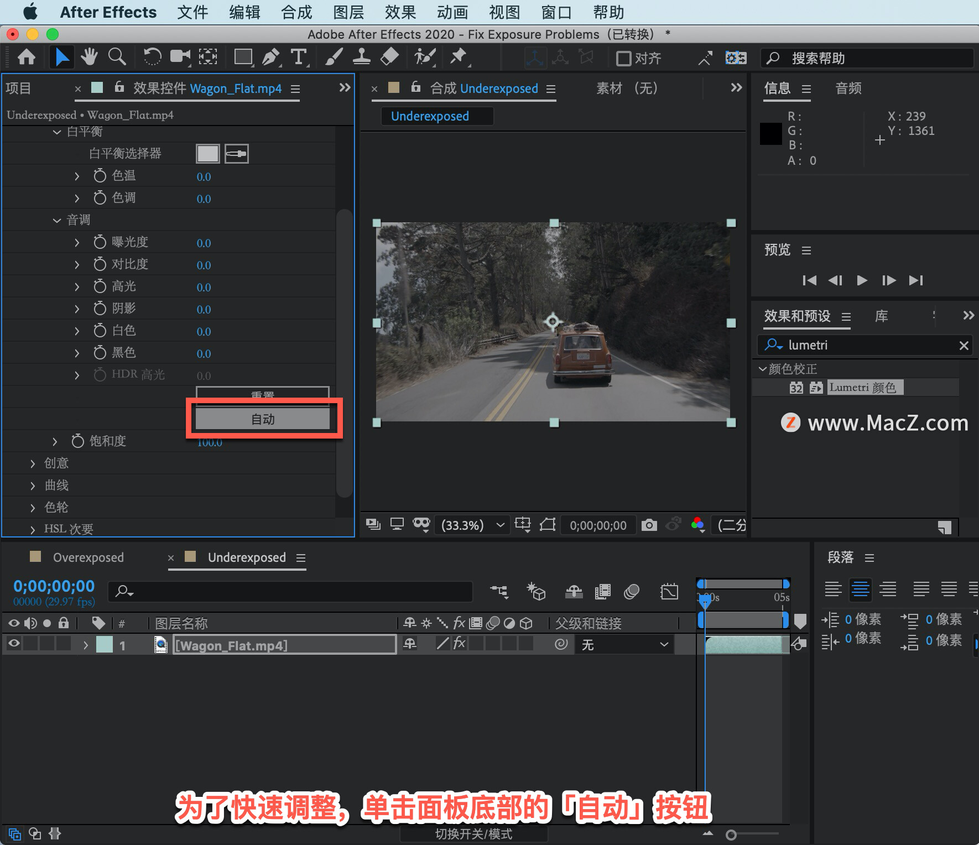Select the Pan Behind anchor point tool

(208, 58)
